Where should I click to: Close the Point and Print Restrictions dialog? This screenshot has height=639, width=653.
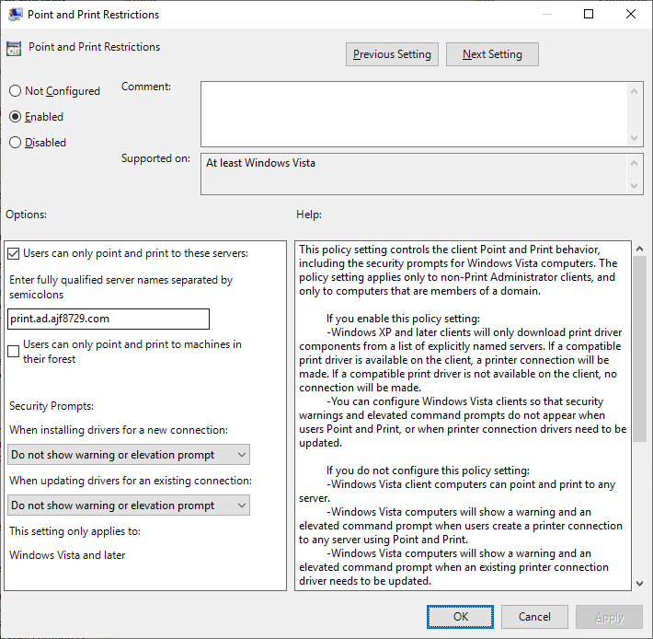tap(631, 14)
